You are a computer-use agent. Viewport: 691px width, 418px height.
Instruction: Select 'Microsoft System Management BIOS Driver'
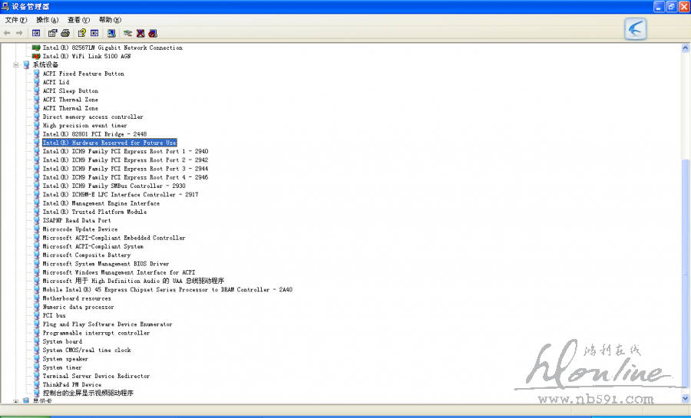point(106,264)
